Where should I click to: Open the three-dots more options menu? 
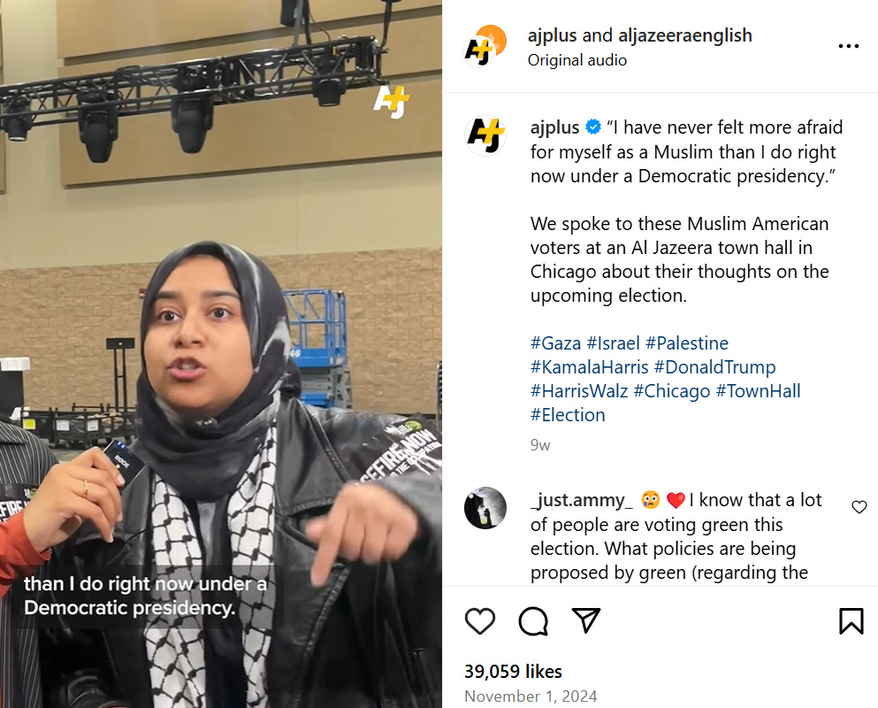click(848, 46)
